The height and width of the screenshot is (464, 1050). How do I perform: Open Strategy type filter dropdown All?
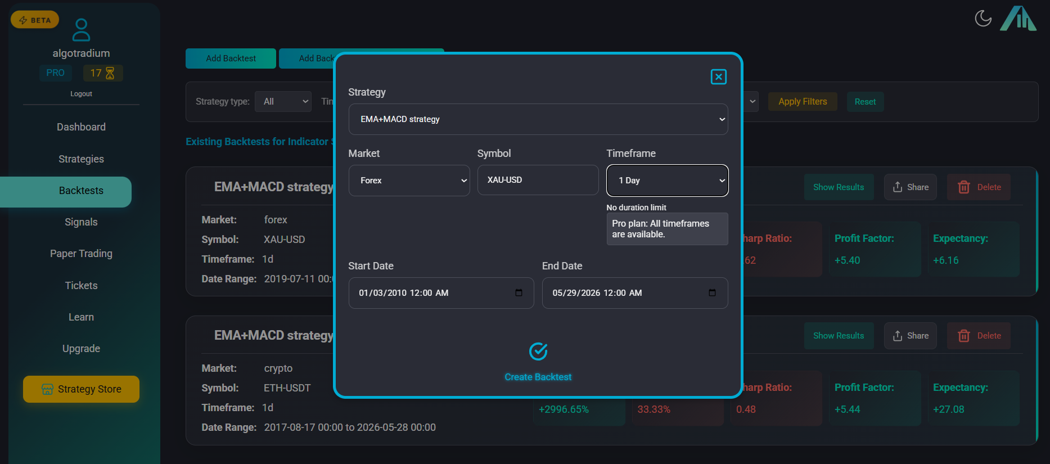click(283, 102)
